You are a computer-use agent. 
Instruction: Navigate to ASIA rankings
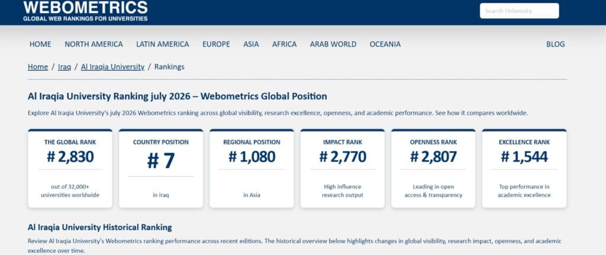[x=251, y=44]
